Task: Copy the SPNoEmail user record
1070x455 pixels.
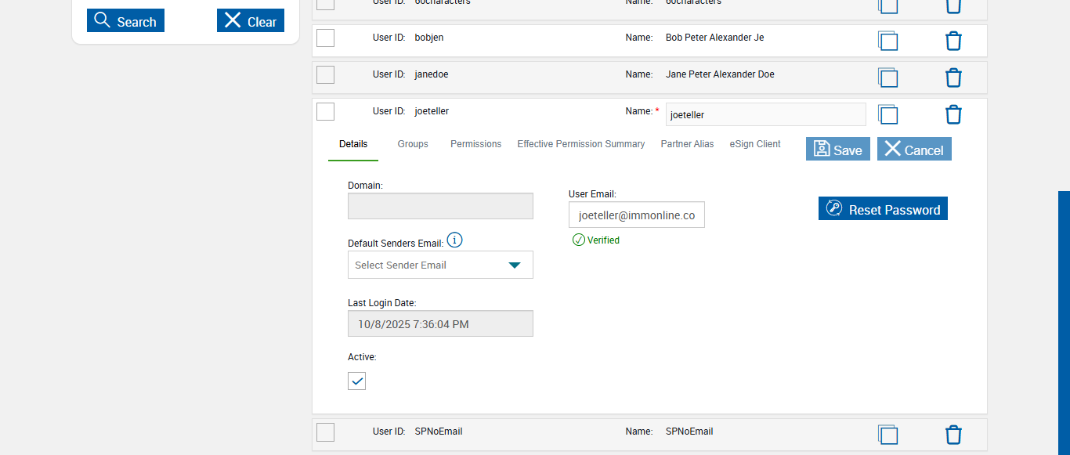Action: click(887, 435)
